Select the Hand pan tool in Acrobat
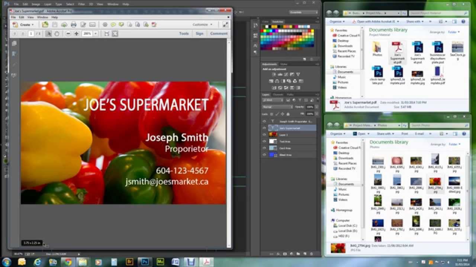 click(57, 33)
